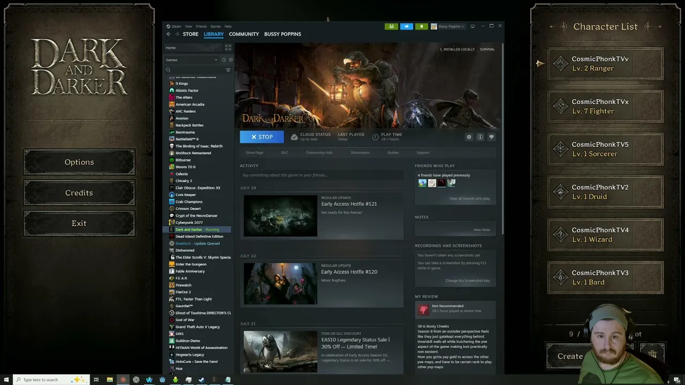
Task: Click the activity status input field
Action: (x=322, y=175)
